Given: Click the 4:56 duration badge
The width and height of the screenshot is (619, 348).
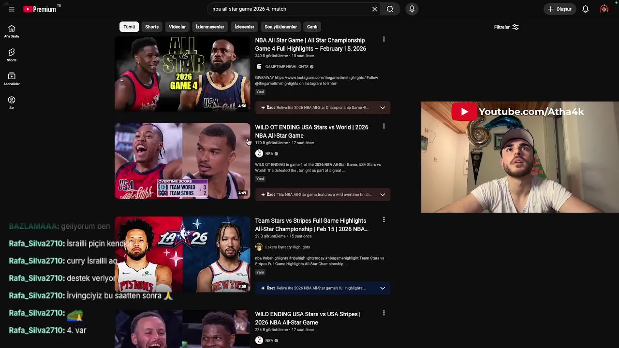Looking at the screenshot, I should tap(242, 106).
